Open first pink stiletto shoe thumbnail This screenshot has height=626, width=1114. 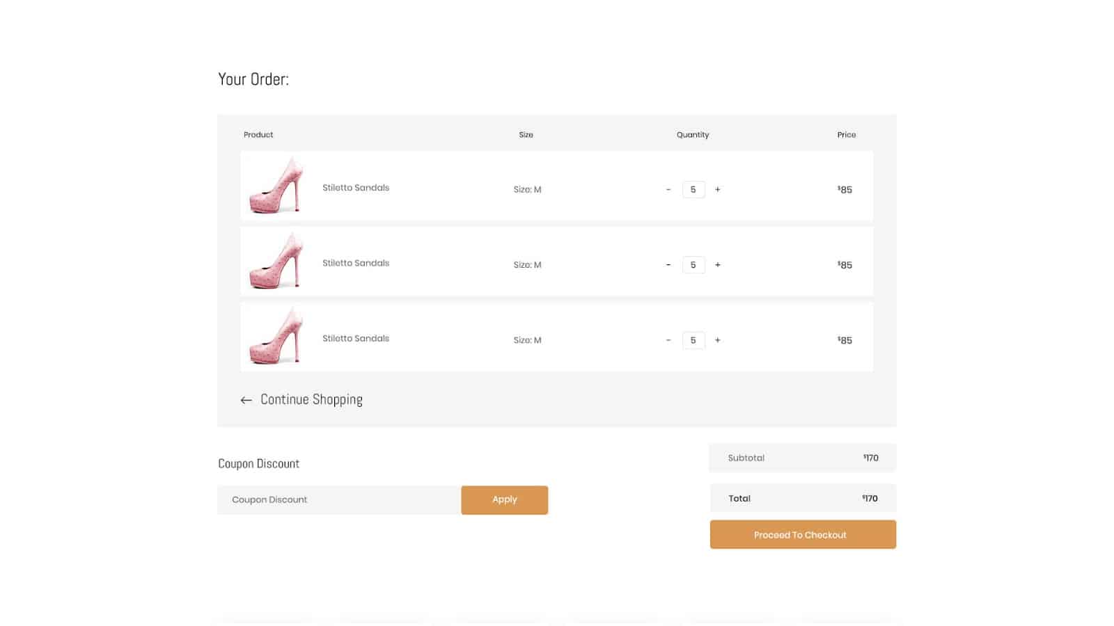click(276, 185)
